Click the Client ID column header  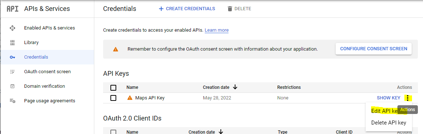pos(344,132)
